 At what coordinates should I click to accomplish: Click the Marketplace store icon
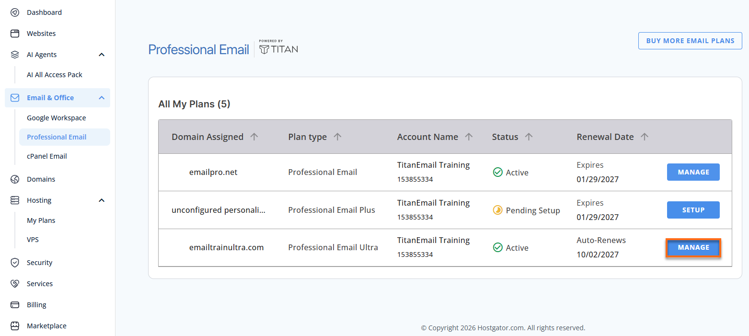pyautogui.click(x=15, y=326)
